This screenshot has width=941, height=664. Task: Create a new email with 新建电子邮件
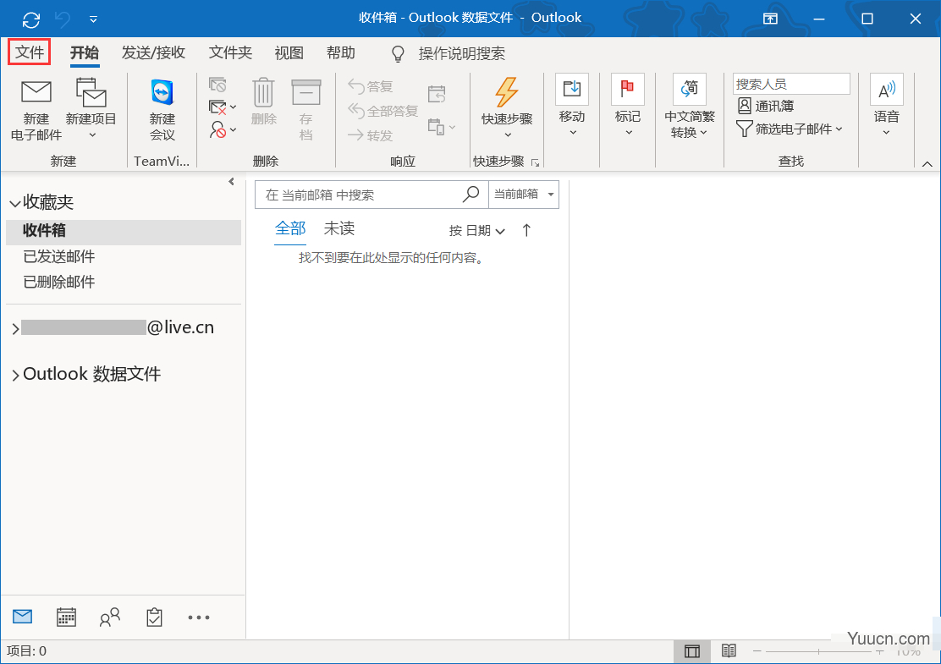[36, 109]
